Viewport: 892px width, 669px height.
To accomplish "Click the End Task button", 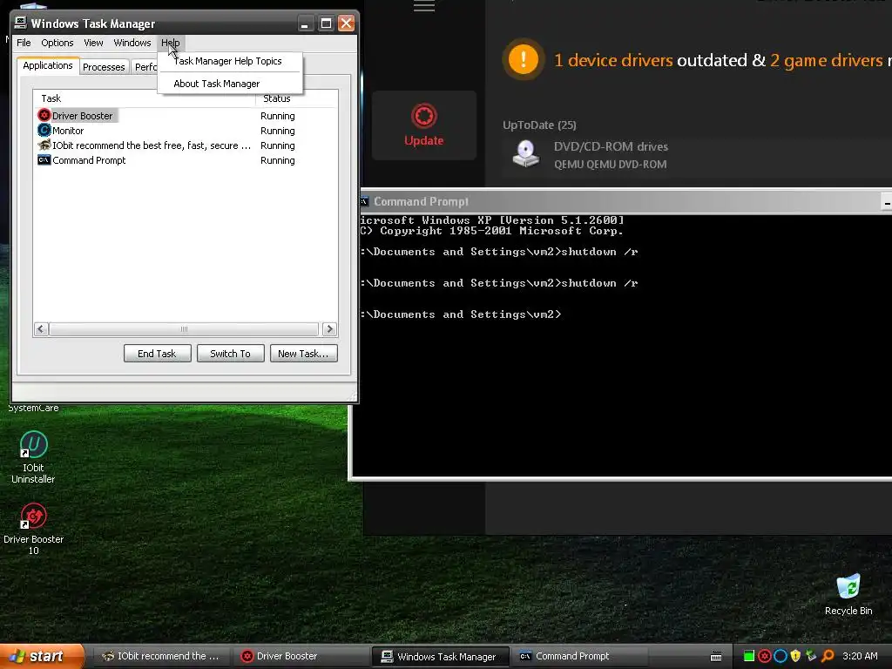I will [x=157, y=354].
